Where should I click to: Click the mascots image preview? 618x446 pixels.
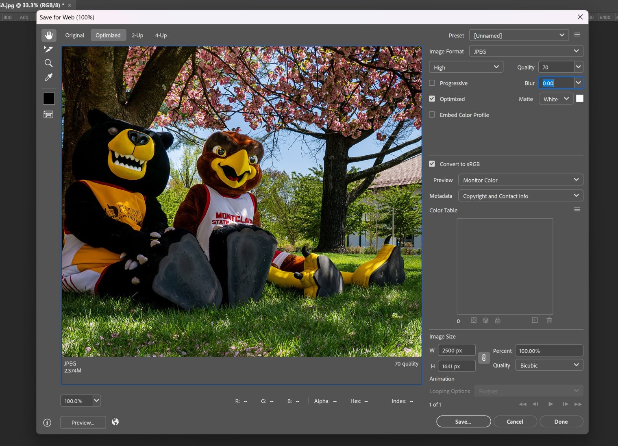tap(242, 202)
